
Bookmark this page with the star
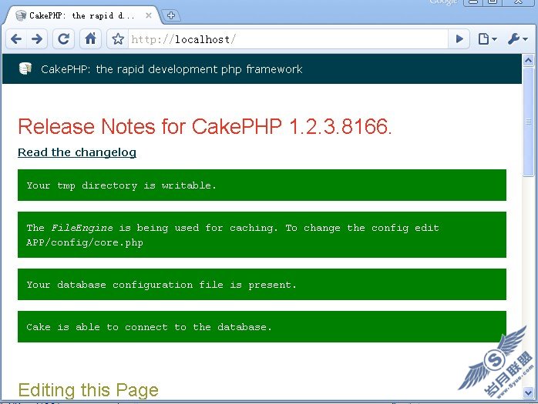118,39
